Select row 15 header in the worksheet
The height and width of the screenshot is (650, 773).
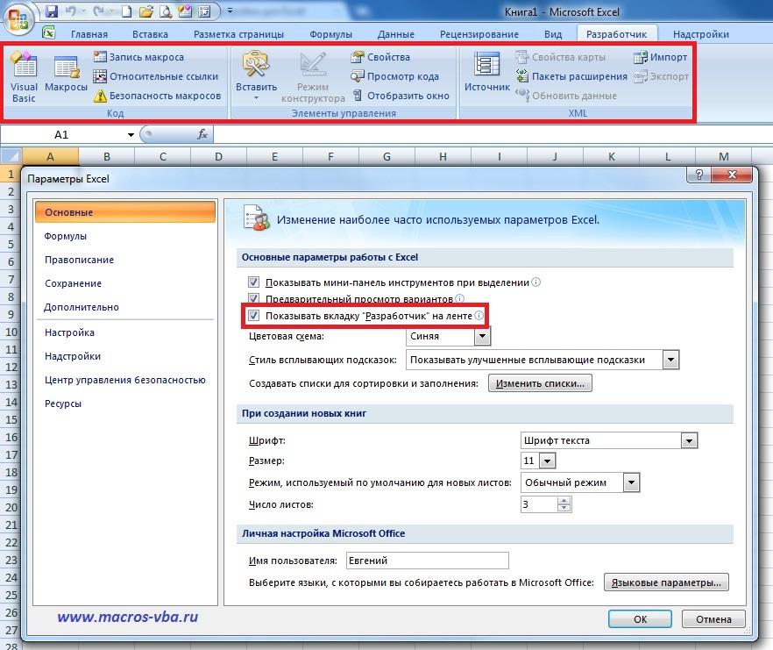tap(11, 419)
